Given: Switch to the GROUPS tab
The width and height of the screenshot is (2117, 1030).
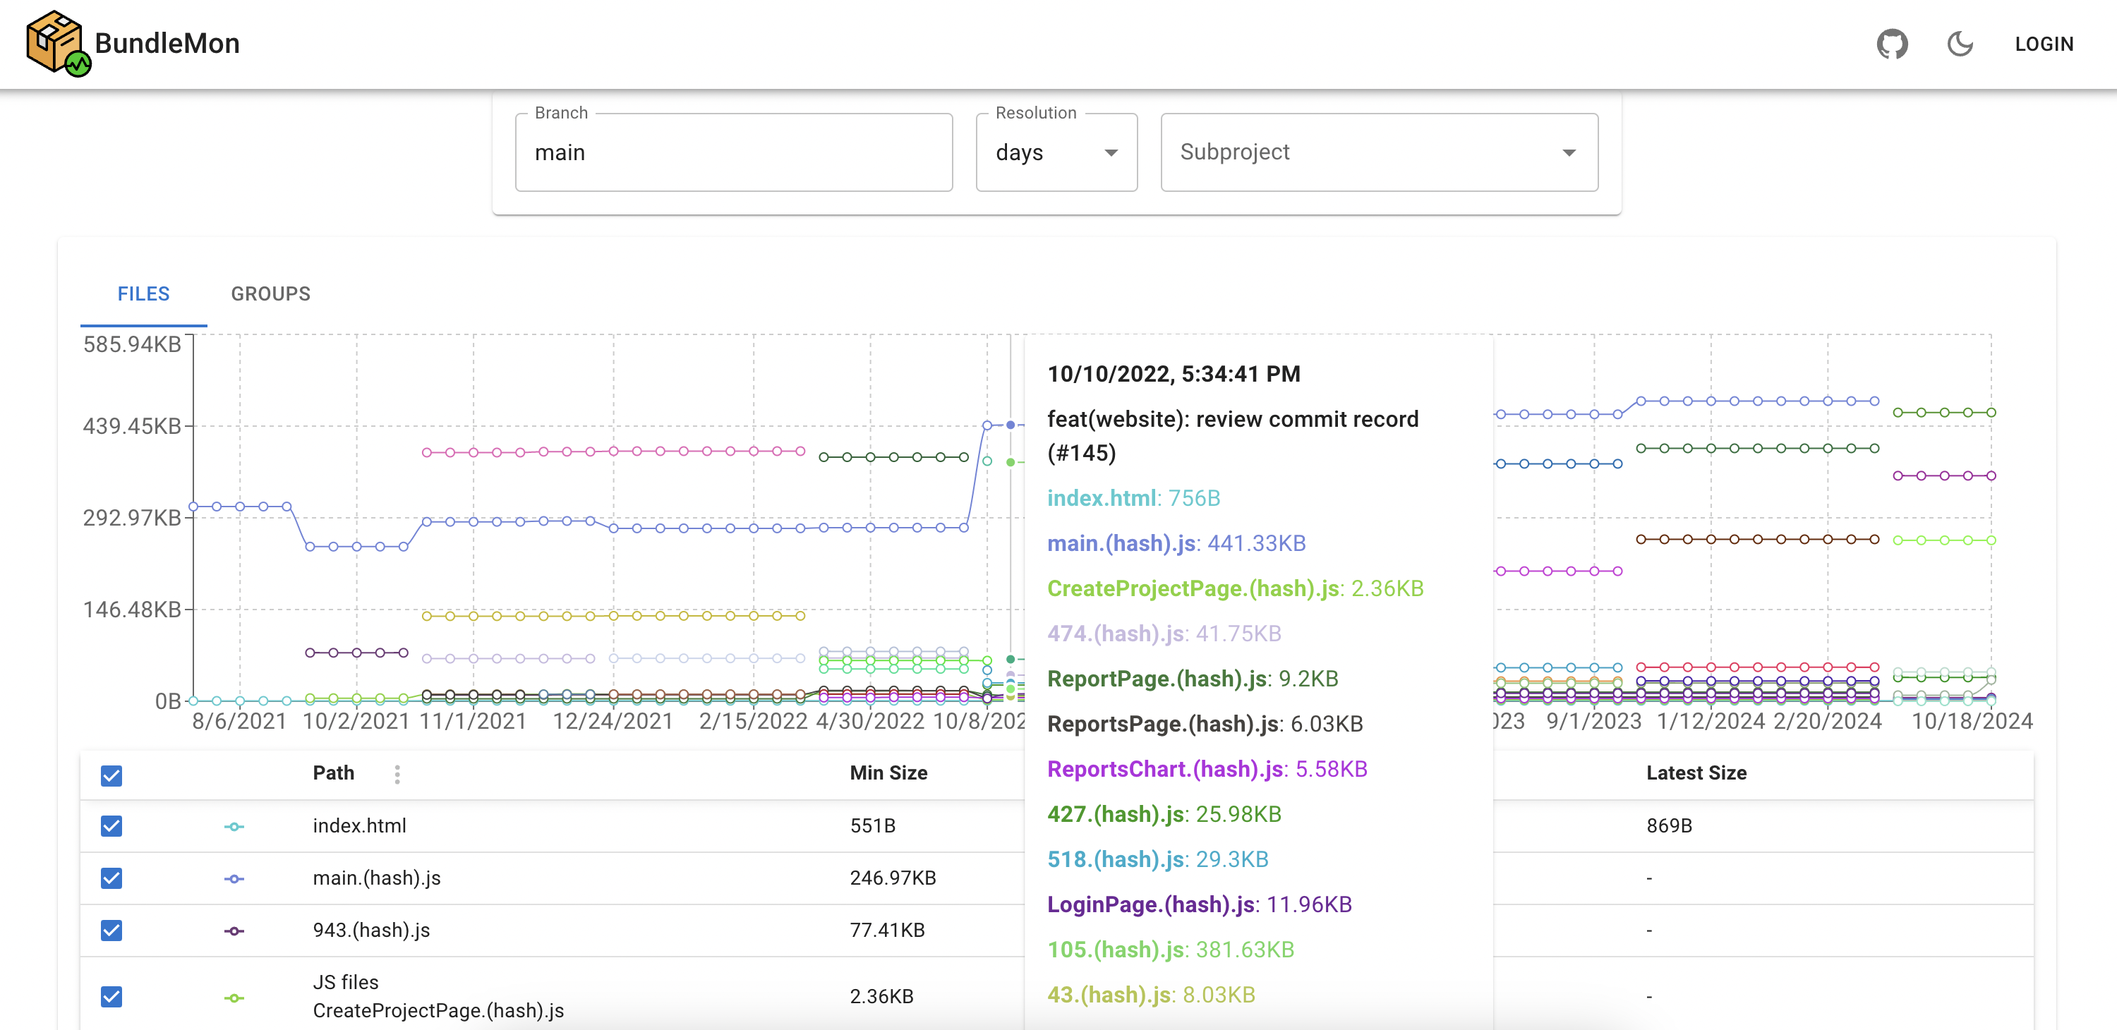Looking at the screenshot, I should click(270, 294).
